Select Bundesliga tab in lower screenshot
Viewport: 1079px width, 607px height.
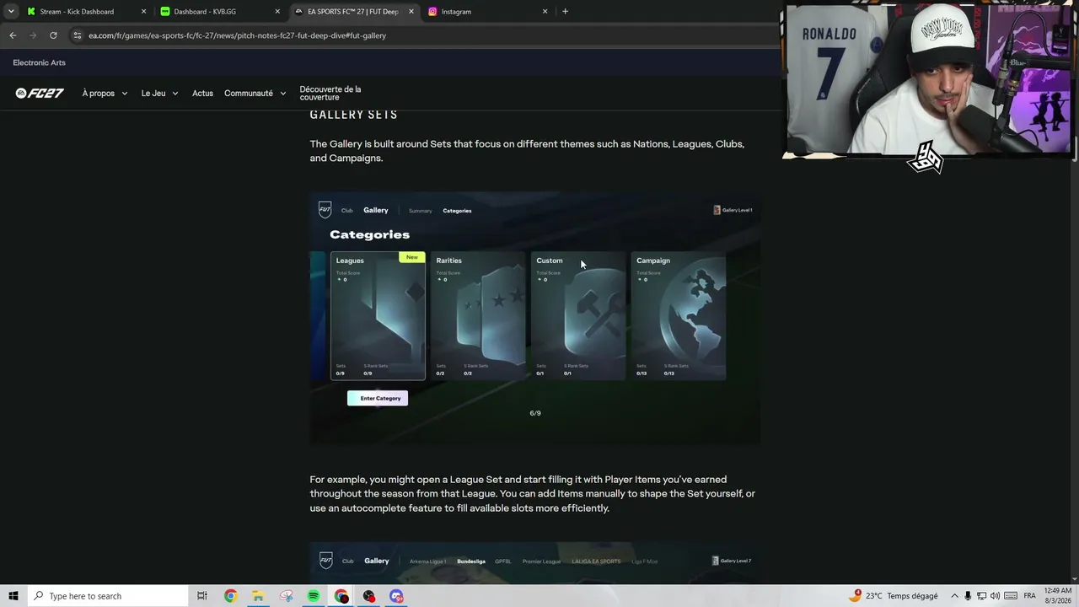[471, 561]
